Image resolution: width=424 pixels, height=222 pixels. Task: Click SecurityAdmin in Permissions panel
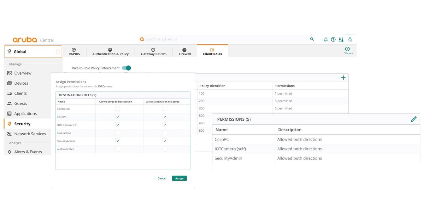pyautogui.click(x=228, y=158)
